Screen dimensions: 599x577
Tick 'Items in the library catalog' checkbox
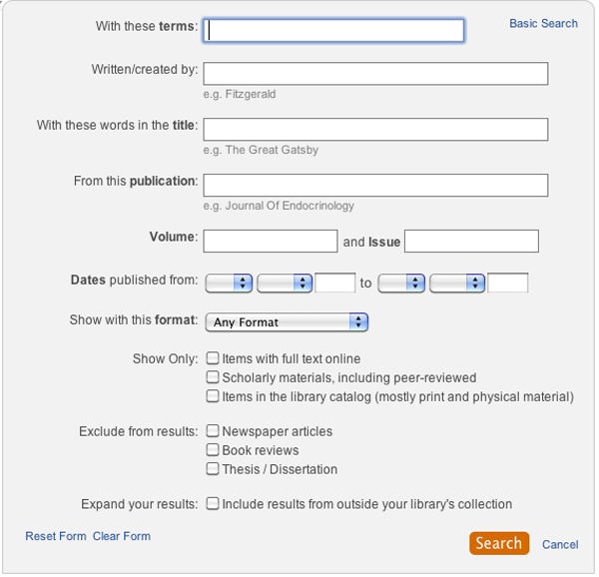(213, 396)
